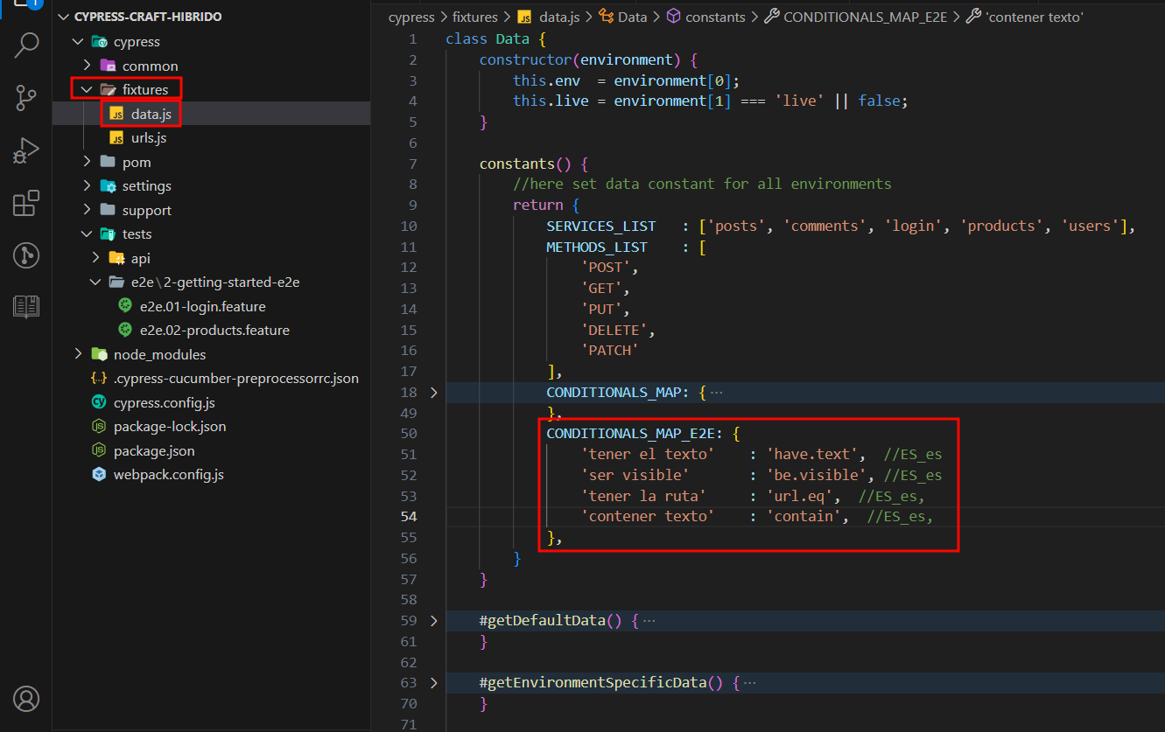Viewport: 1165px width, 732px height.
Task: Click the e2e.01-login.feature cucumber icon
Action: point(125,306)
